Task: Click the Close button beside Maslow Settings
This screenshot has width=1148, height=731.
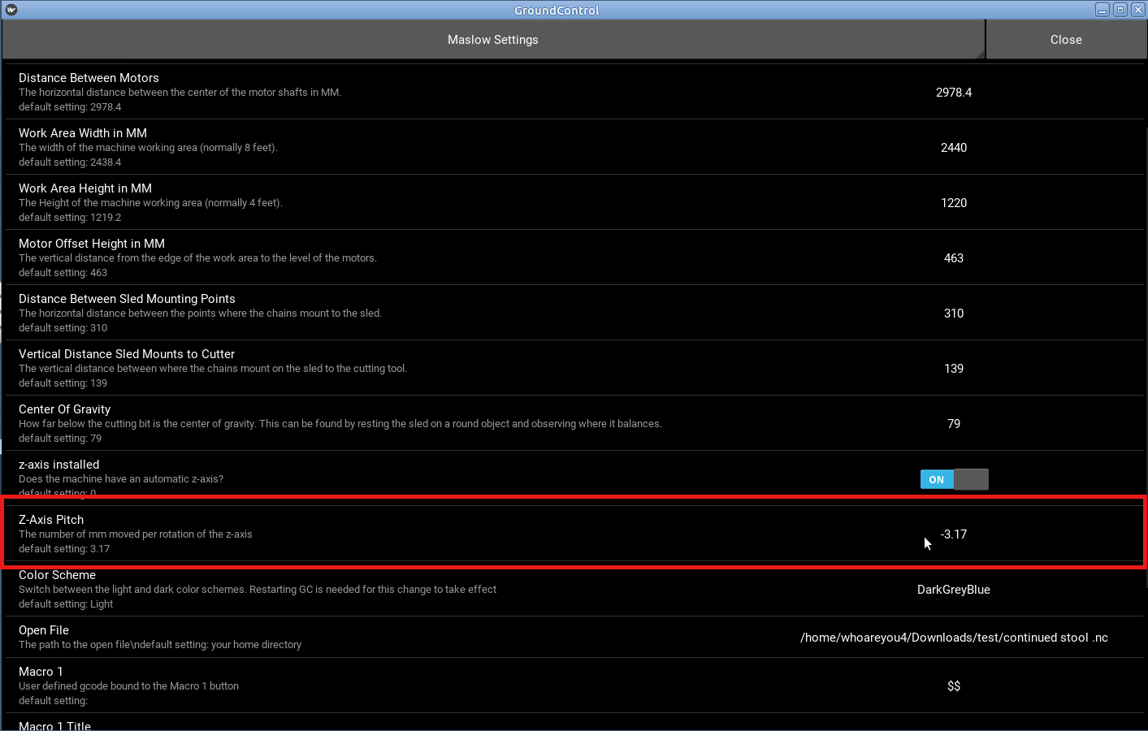Action: click(1066, 40)
